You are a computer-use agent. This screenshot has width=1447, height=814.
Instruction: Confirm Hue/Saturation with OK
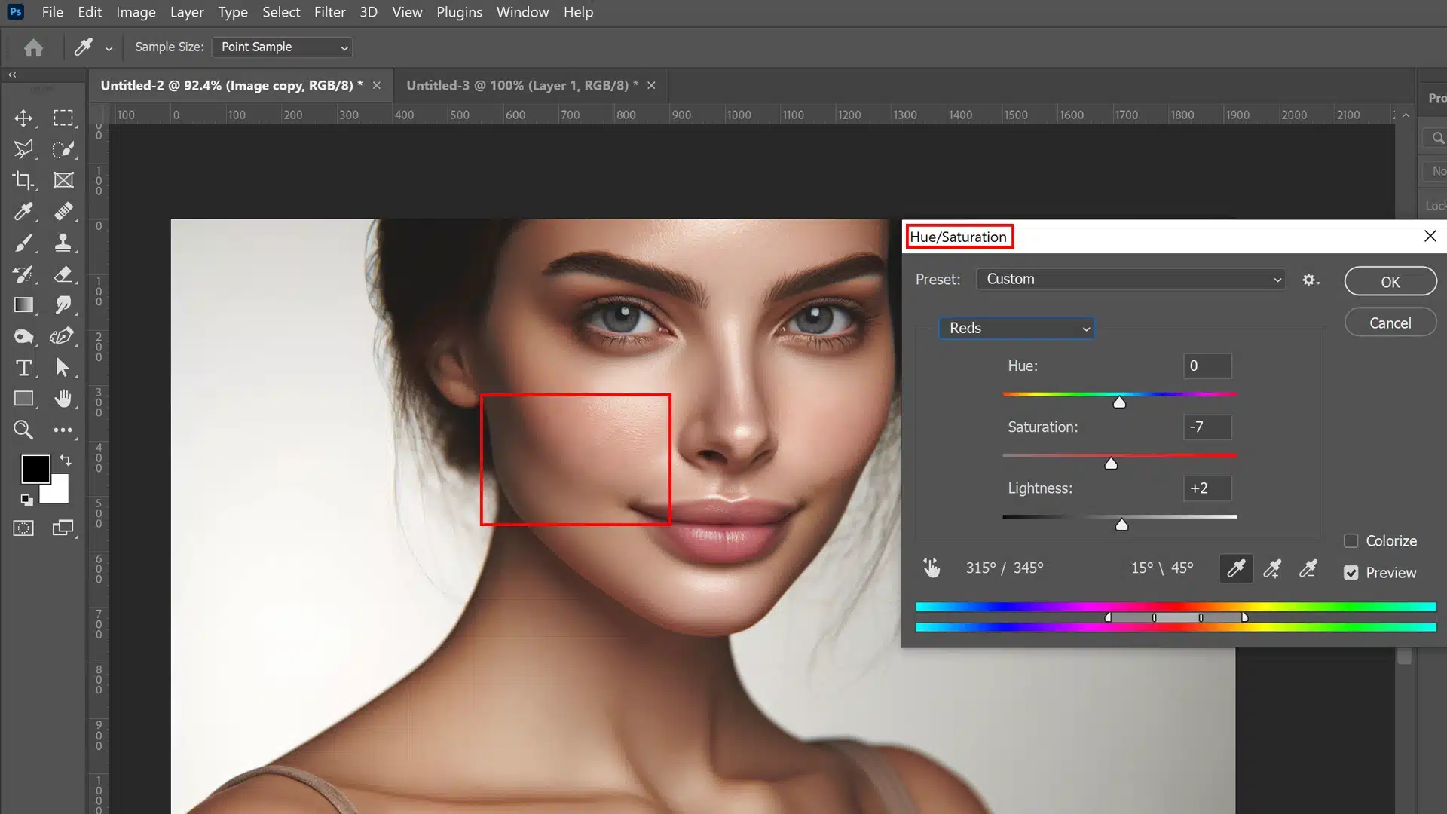point(1390,282)
